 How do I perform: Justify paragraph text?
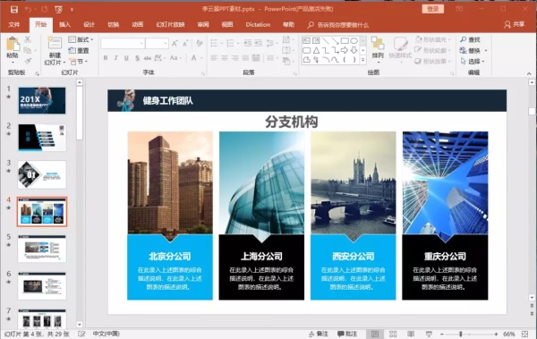(x=245, y=58)
